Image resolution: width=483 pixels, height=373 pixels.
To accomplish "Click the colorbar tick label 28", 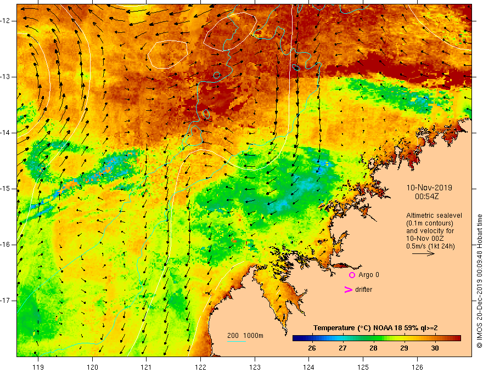I will click(x=373, y=348).
